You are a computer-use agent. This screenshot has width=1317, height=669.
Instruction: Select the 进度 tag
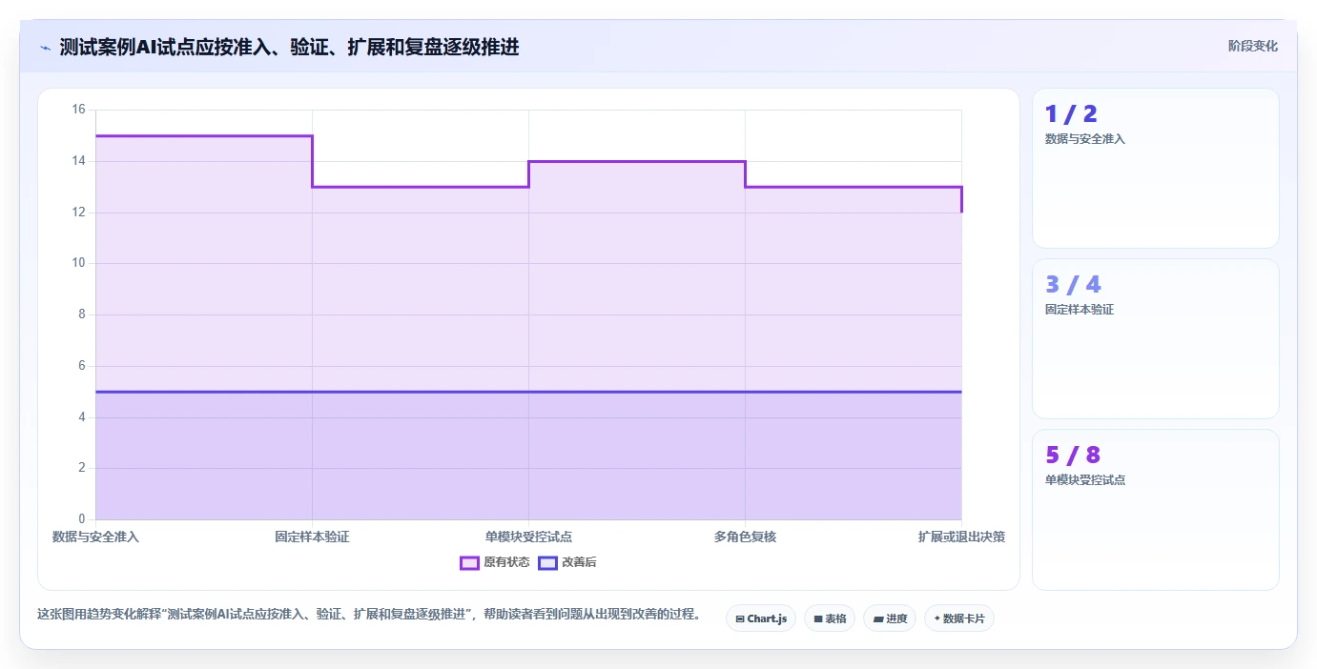tap(890, 618)
